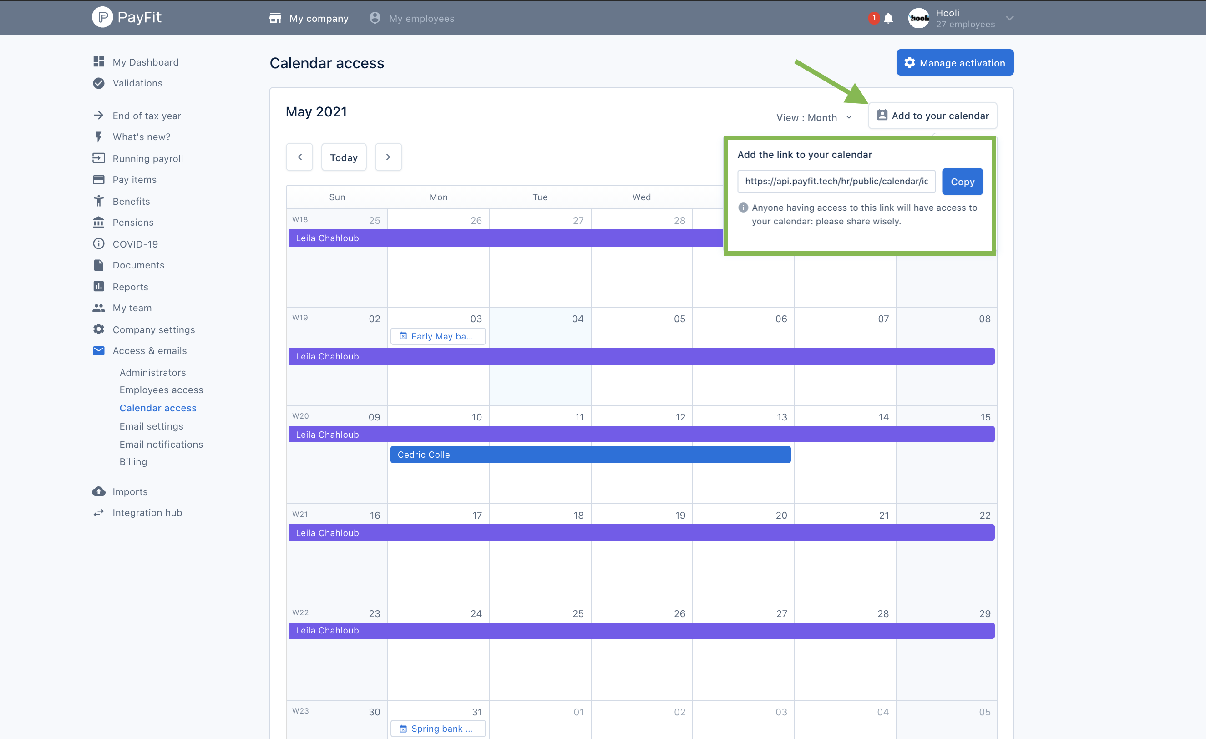Open Billing submenu item
This screenshot has width=1206, height=739.
point(133,461)
